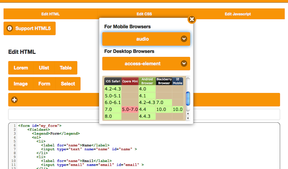The width and height of the screenshot is (288, 169).
Task: Open the access-element dropdown under For Desktop Browsers
Action: 146,64
